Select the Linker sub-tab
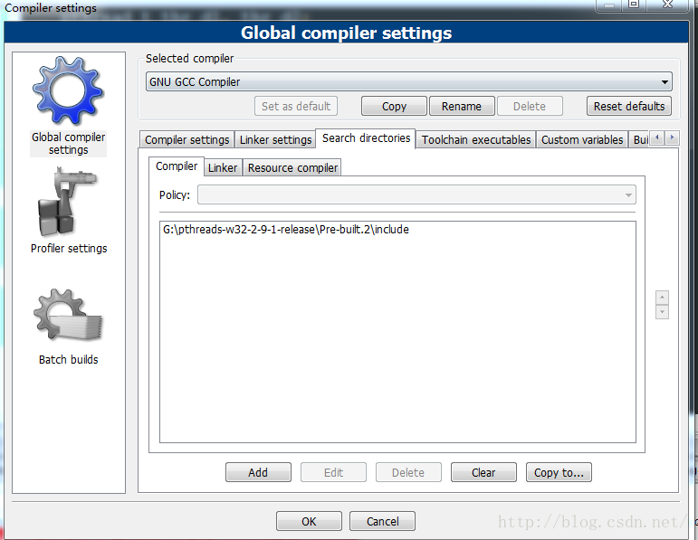The height and width of the screenshot is (540, 698). 223,167
